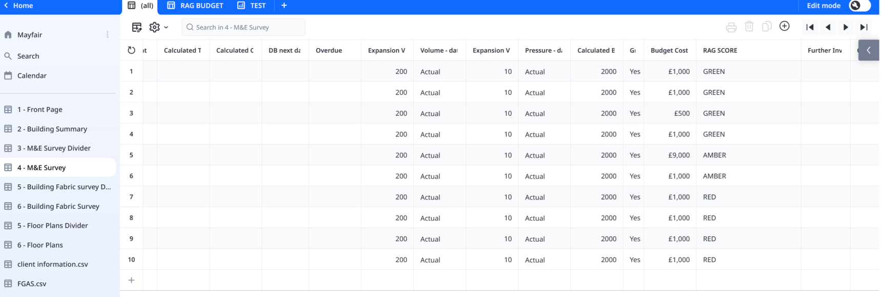Open settings gear dropdown in toolbar
This screenshot has height=297, width=881.
[158, 27]
